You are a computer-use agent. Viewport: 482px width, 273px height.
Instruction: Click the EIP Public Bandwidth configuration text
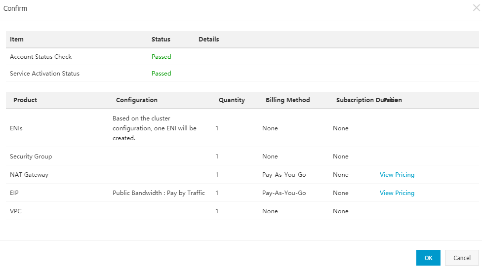click(159, 193)
